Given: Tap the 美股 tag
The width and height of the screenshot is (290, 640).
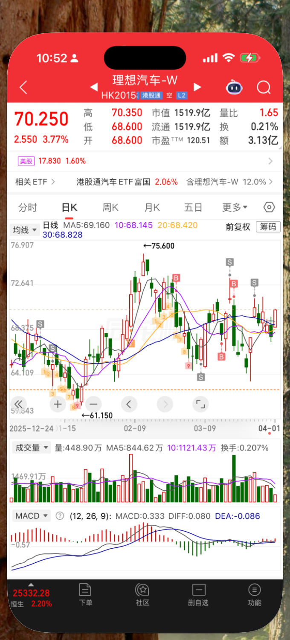Looking at the screenshot, I should (26, 161).
